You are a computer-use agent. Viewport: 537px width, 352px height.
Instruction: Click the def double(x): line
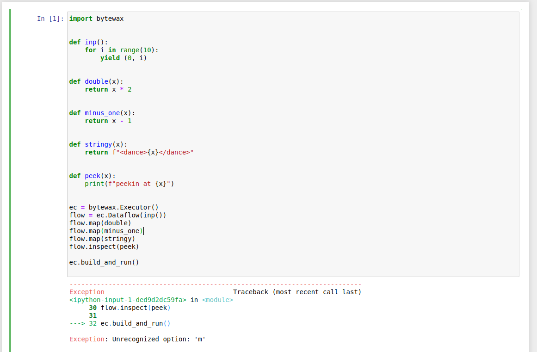[96, 81]
